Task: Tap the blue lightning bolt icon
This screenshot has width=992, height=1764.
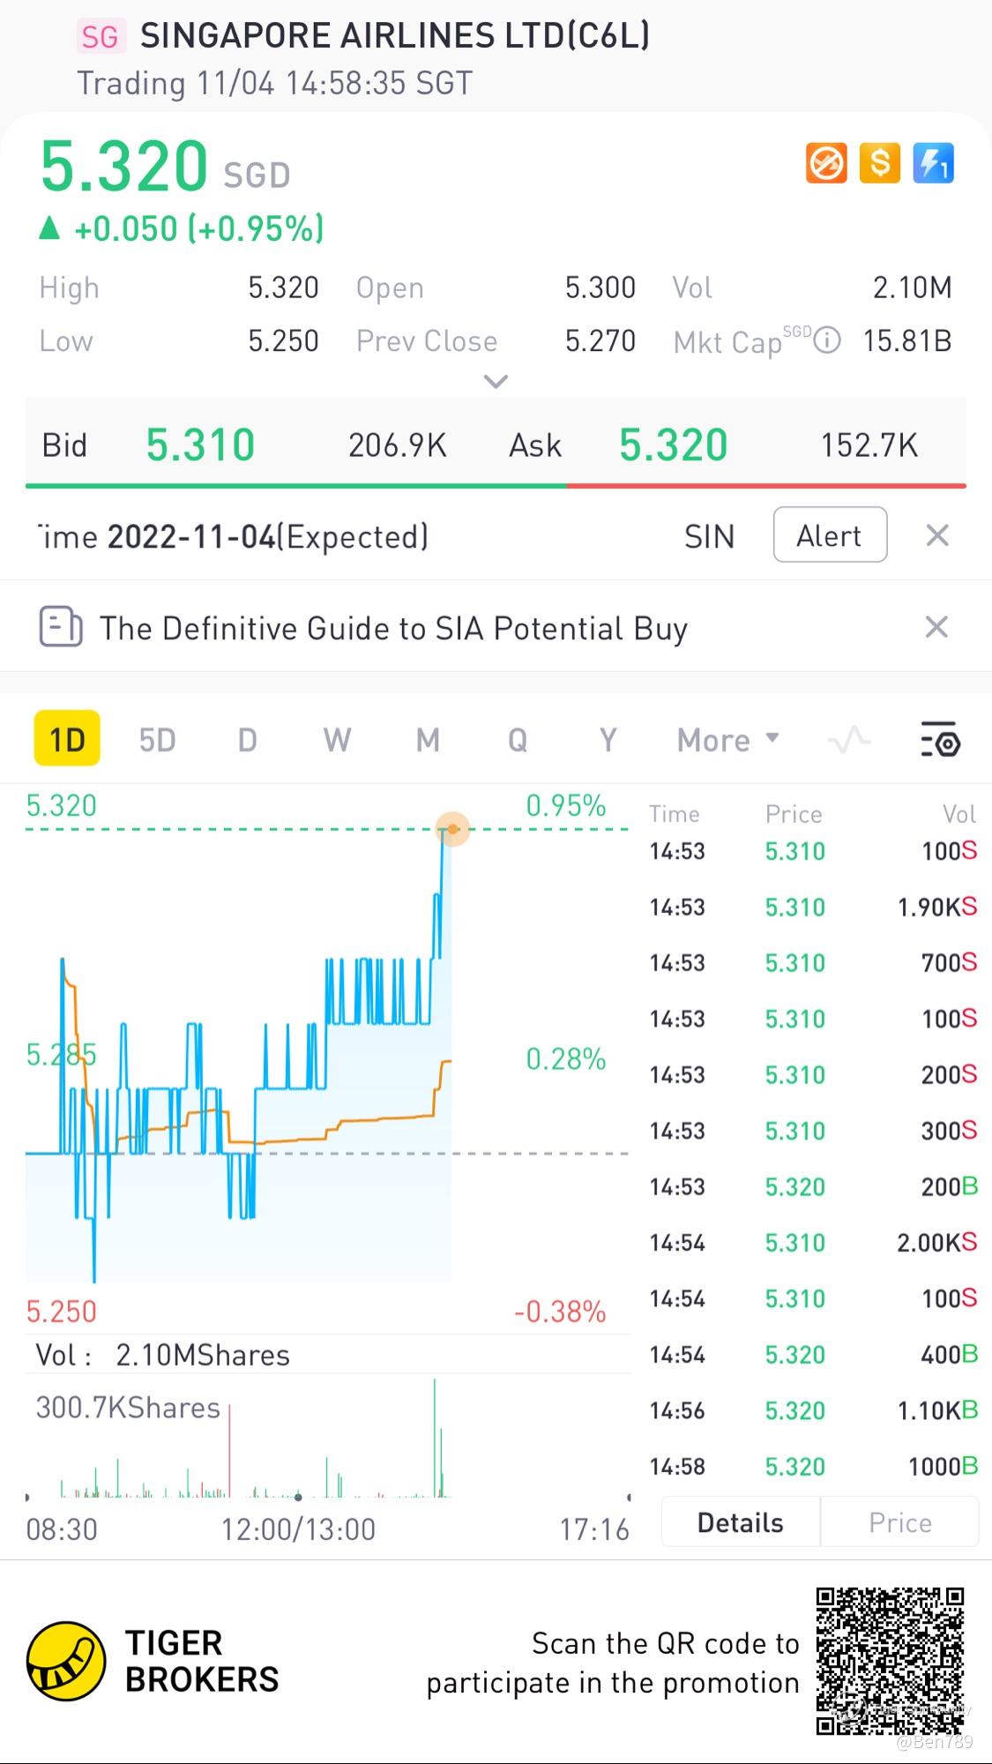Action: (933, 163)
